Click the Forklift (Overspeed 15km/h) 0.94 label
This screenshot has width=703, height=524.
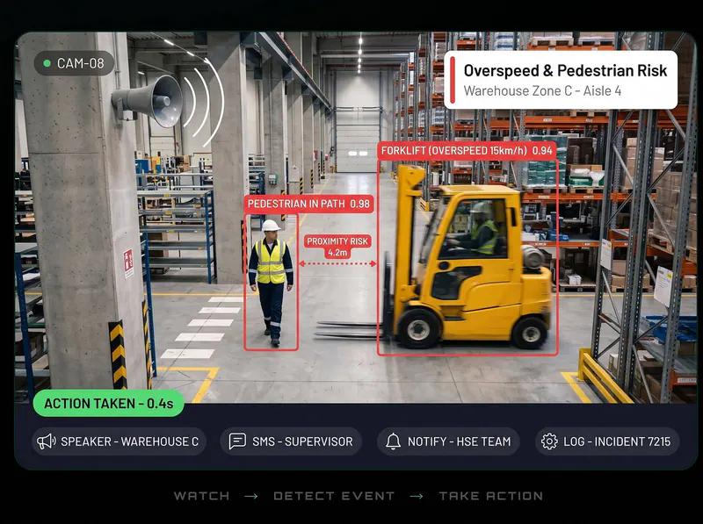pos(467,151)
